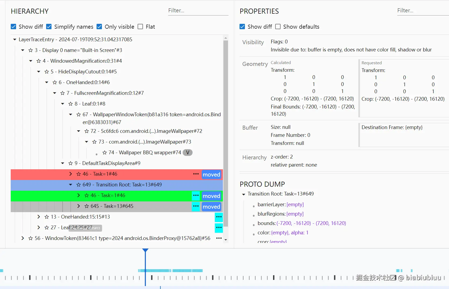This screenshot has width=449, height=289.
Task: Expand the red 46 - Task=1#46 node
Action: coord(71,174)
